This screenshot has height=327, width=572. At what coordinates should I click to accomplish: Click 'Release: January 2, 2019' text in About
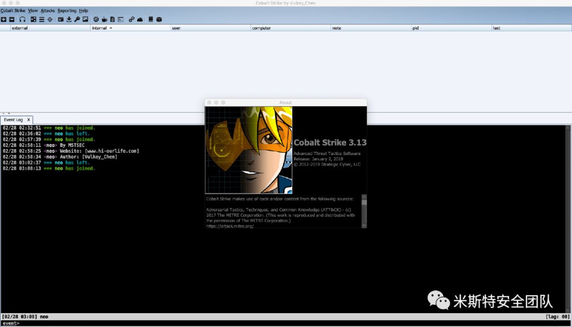tap(318, 159)
